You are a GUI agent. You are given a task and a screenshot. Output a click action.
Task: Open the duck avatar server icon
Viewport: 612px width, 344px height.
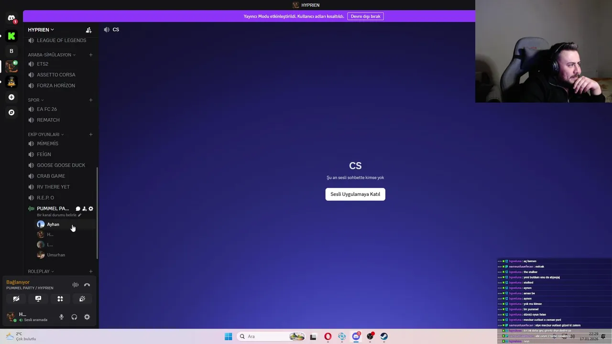(11, 82)
